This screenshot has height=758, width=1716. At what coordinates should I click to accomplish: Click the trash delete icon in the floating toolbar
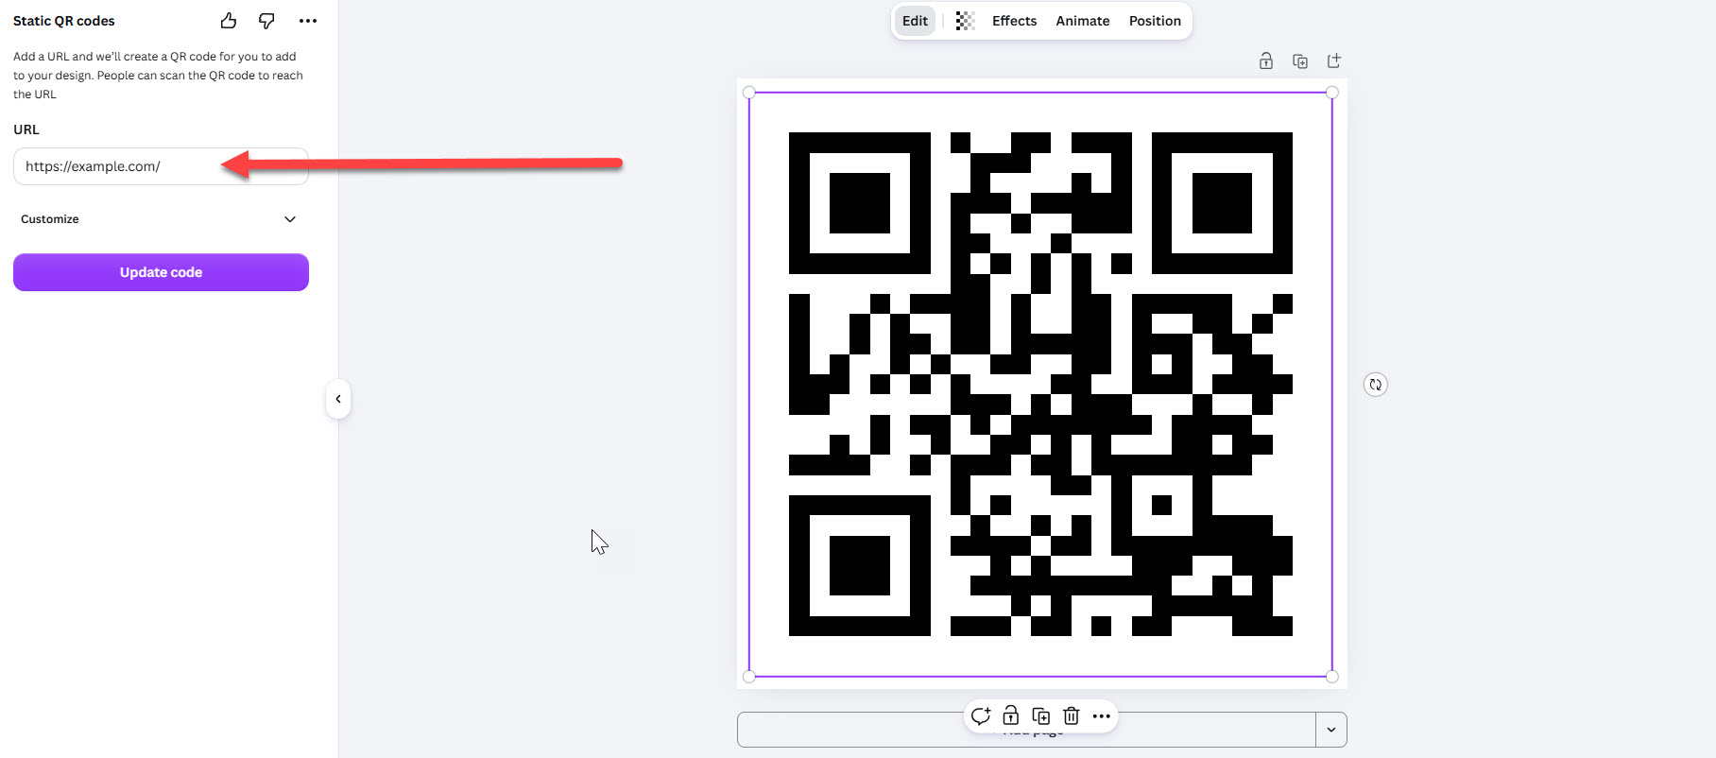1072,715
